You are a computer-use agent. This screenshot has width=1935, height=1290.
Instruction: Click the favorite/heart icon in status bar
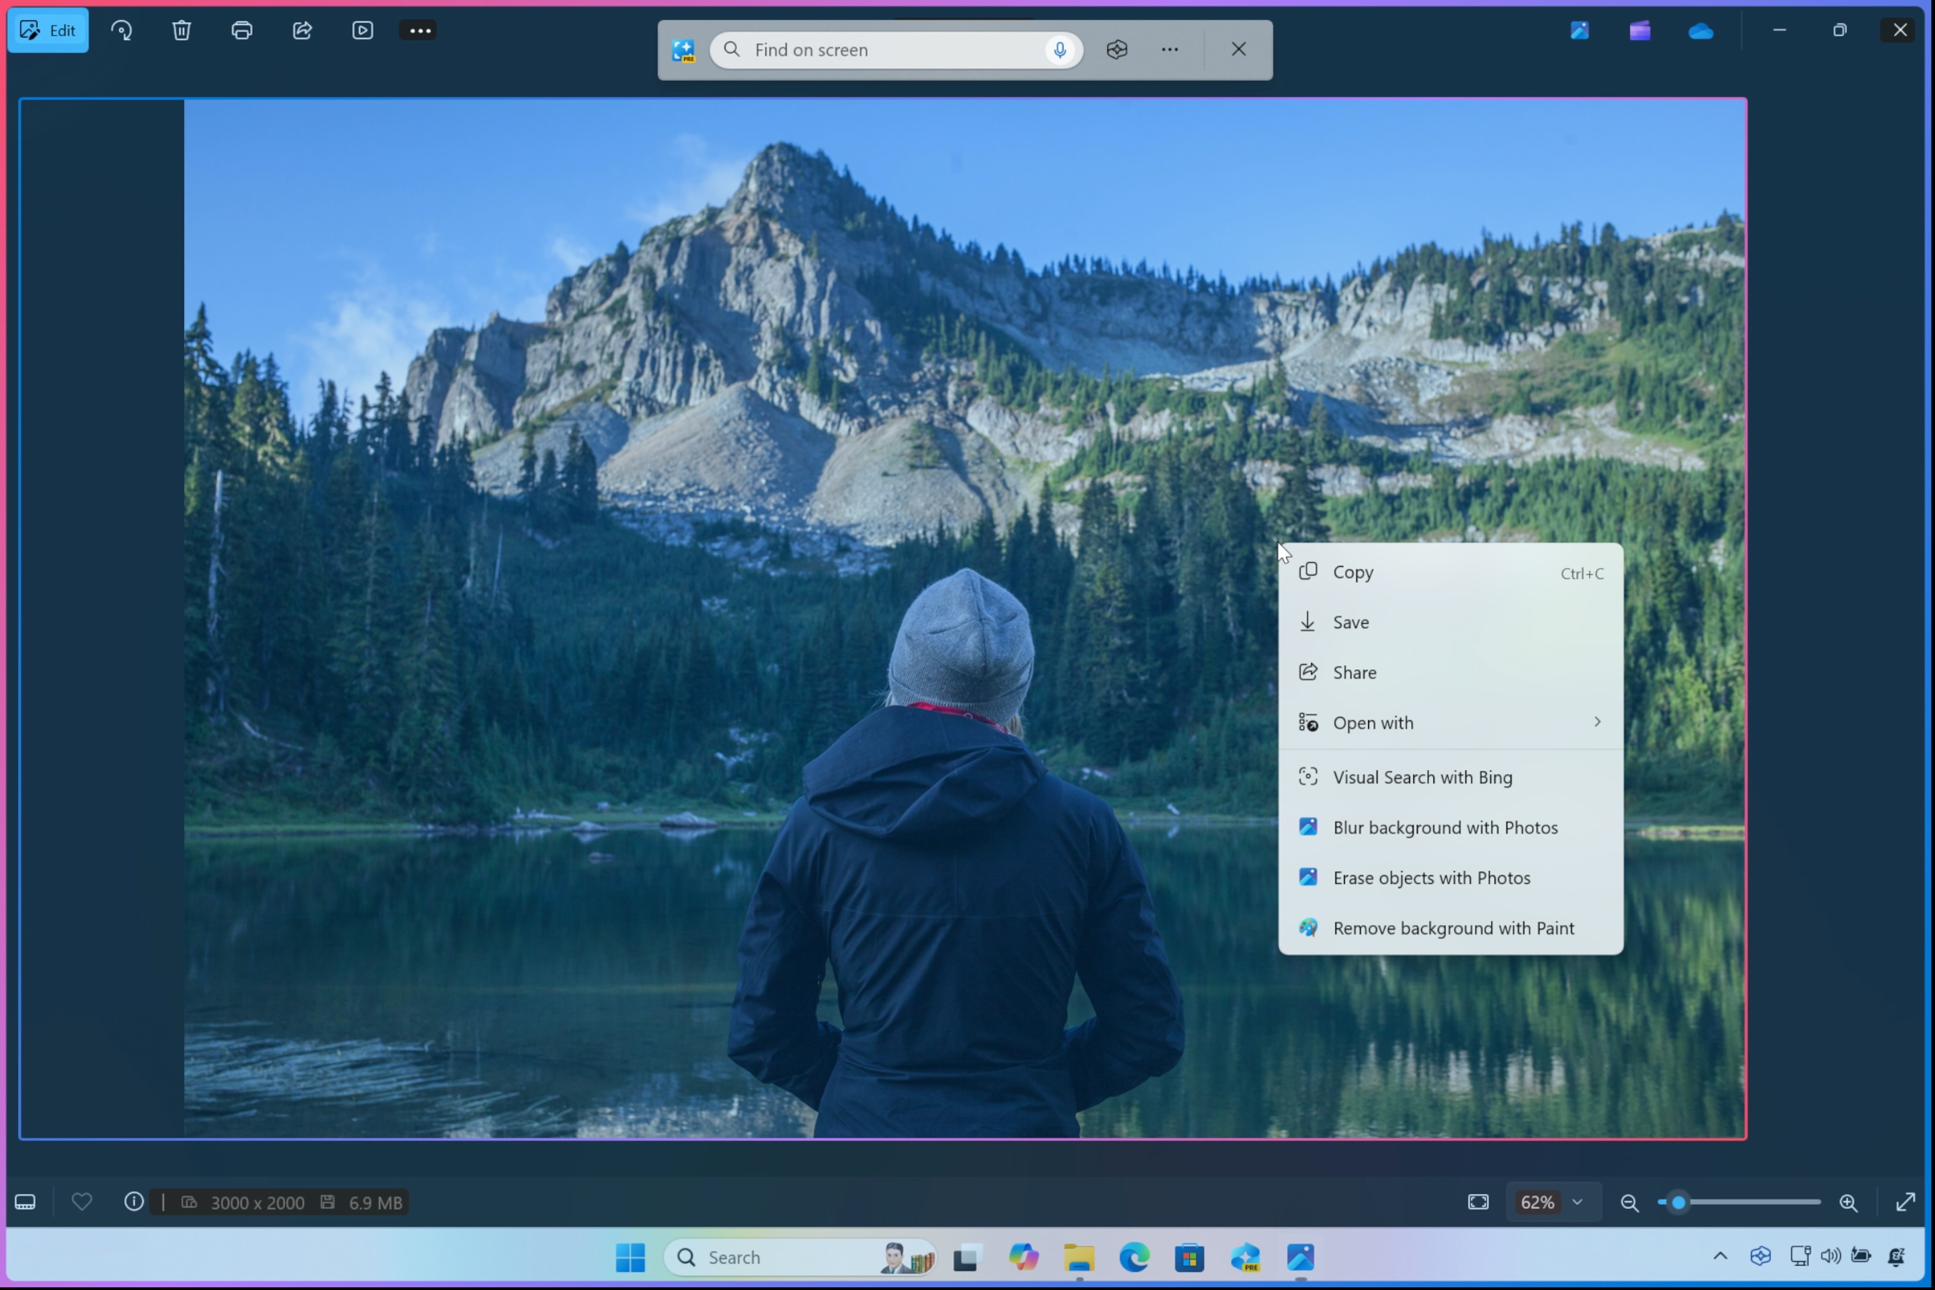point(81,1202)
